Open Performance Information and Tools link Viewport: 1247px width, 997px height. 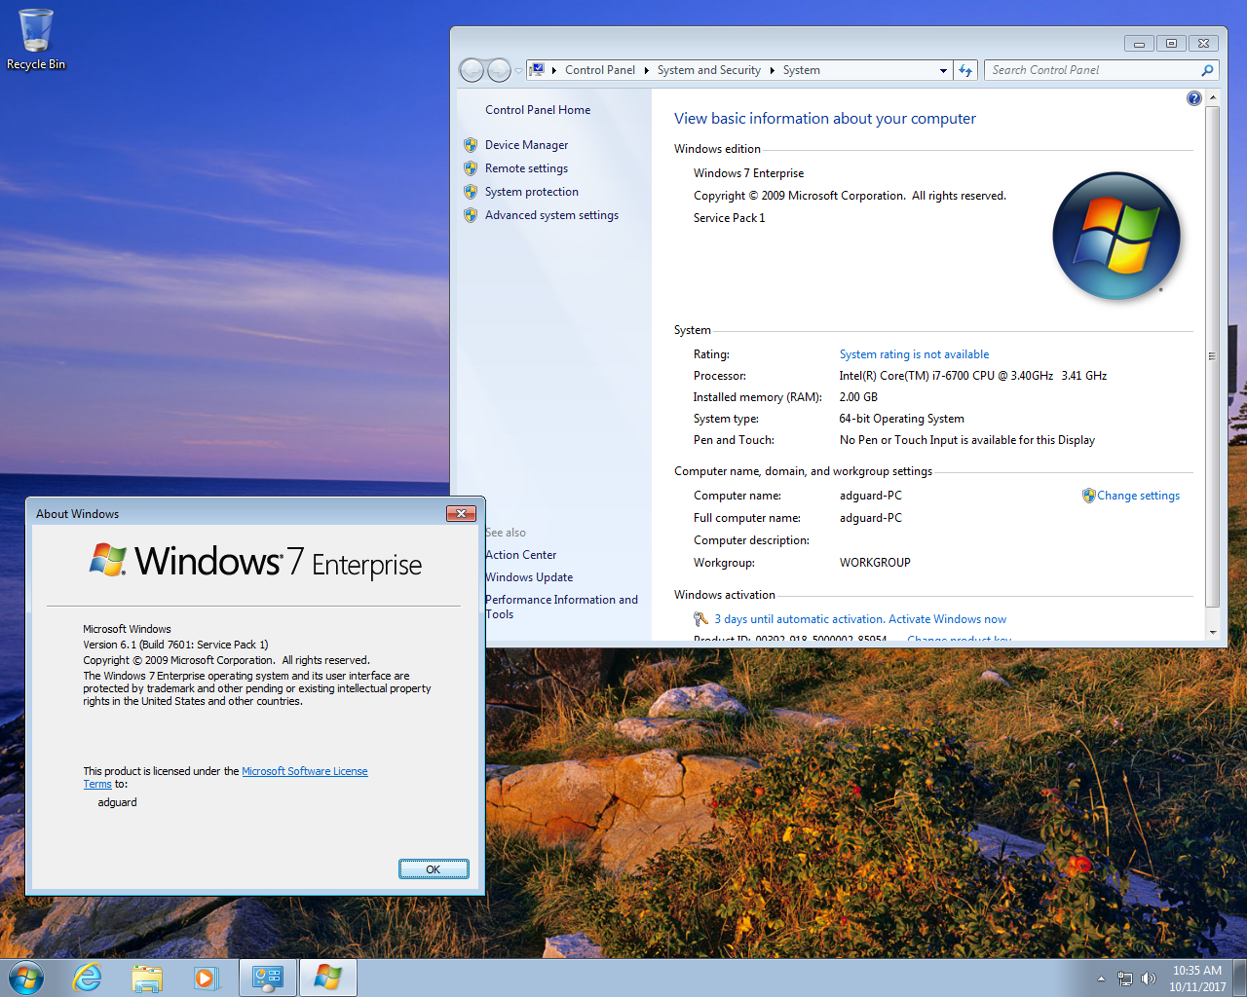pos(561,607)
